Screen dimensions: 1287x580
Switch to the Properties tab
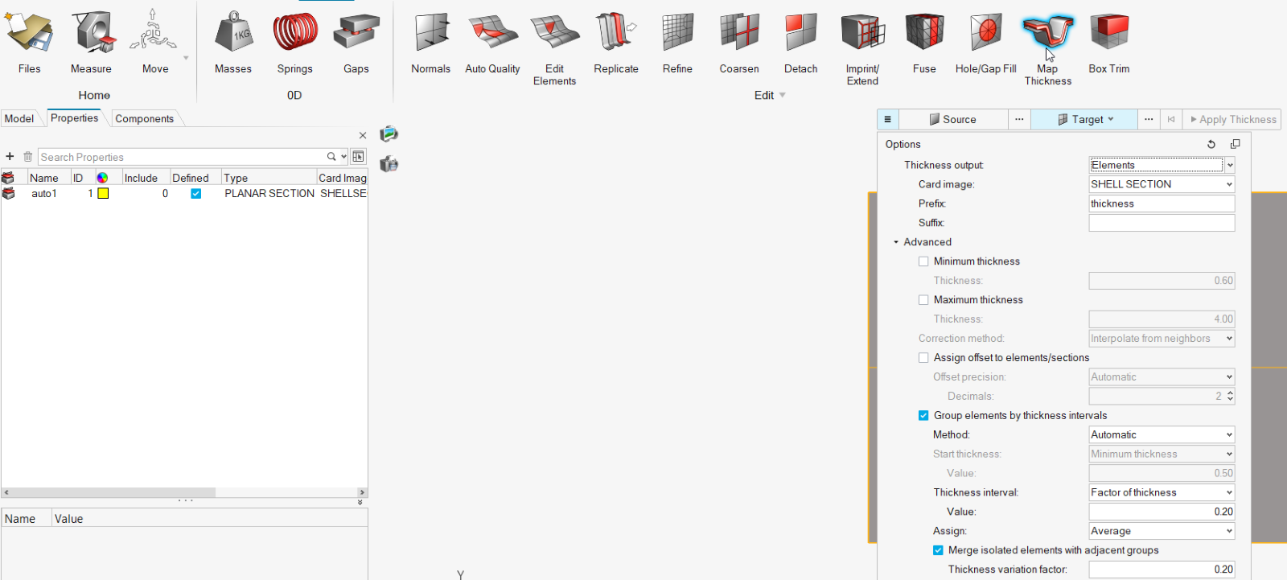[75, 118]
